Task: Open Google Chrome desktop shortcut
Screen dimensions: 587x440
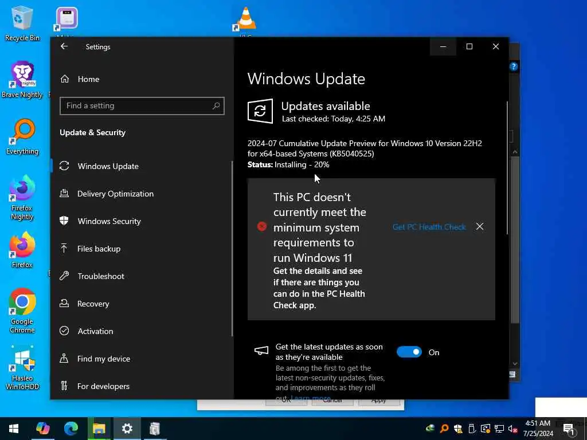Action: coord(22,311)
